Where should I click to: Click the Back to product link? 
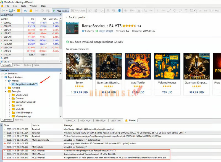pyautogui.click(x=76, y=17)
